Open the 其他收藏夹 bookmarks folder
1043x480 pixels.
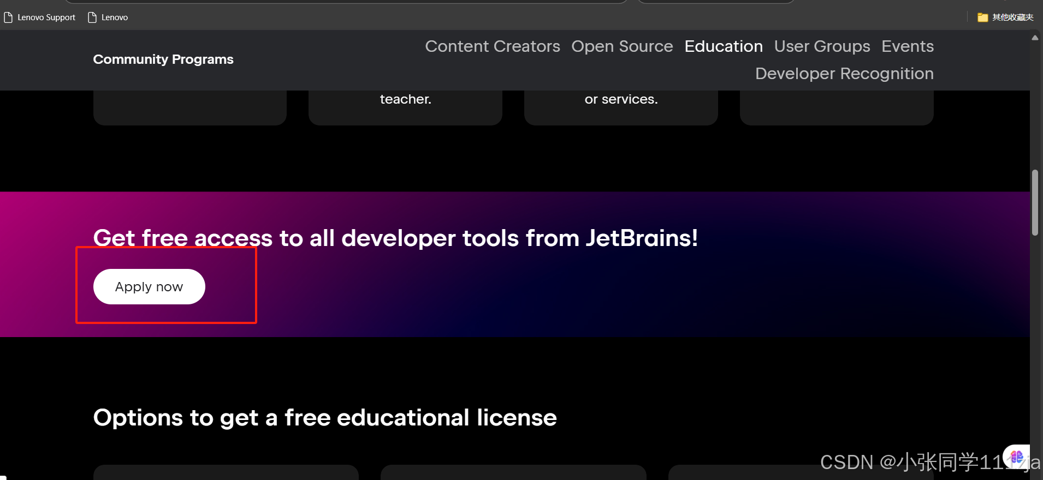coord(1005,17)
